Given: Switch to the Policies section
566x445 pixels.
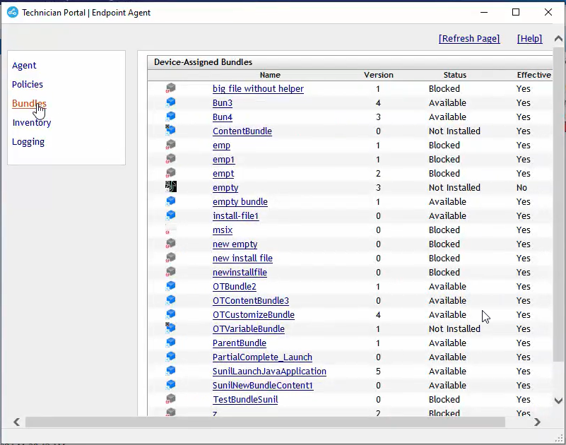Looking at the screenshot, I should [27, 84].
